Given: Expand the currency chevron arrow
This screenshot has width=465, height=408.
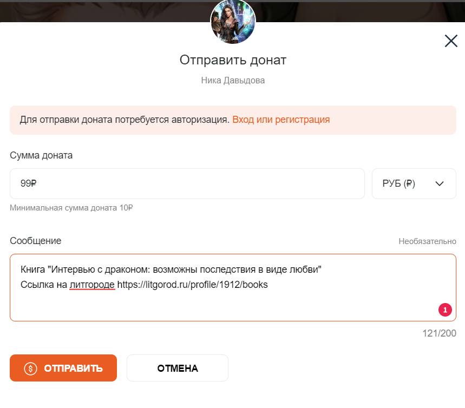Looking at the screenshot, I should [x=440, y=183].
